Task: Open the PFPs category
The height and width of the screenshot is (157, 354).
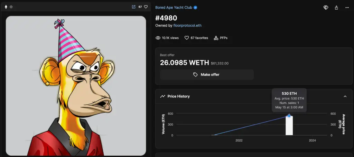Action: [x=221, y=38]
